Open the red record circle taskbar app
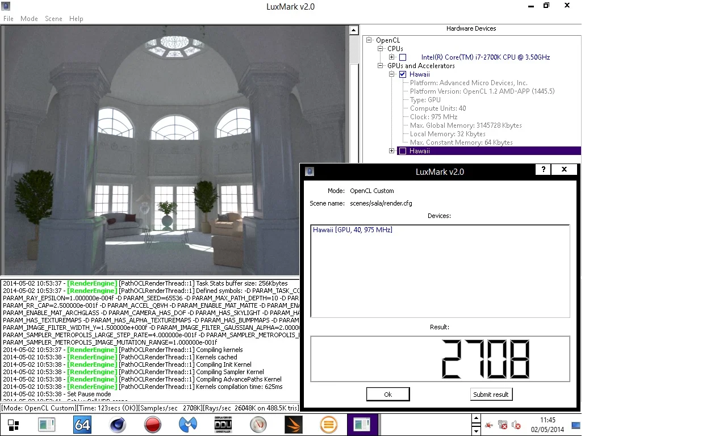This screenshot has height=436, width=727. [x=152, y=425]
